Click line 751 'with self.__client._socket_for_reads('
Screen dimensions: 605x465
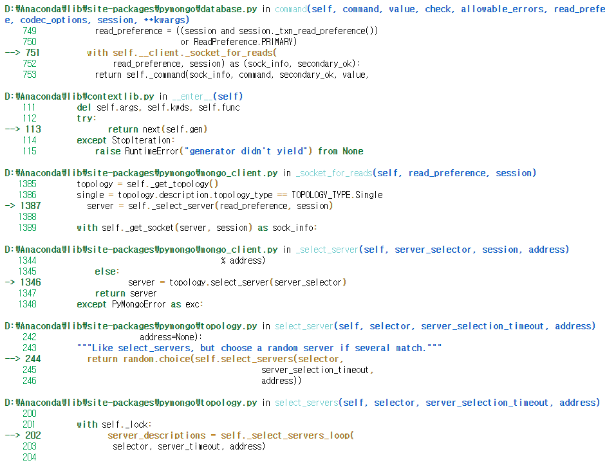coord(181,53)
